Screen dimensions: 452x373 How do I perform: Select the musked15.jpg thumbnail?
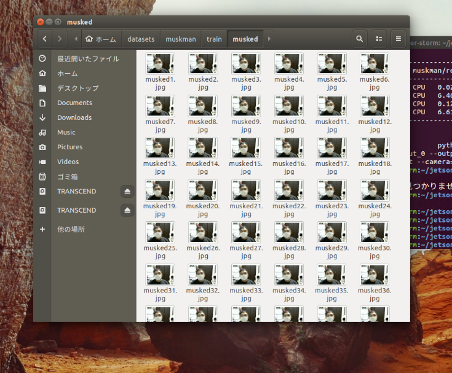point(246,148)
